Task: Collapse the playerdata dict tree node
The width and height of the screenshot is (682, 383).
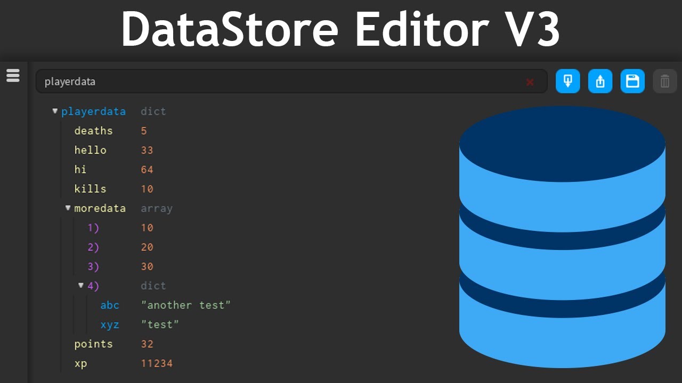Action: (55, 111)
